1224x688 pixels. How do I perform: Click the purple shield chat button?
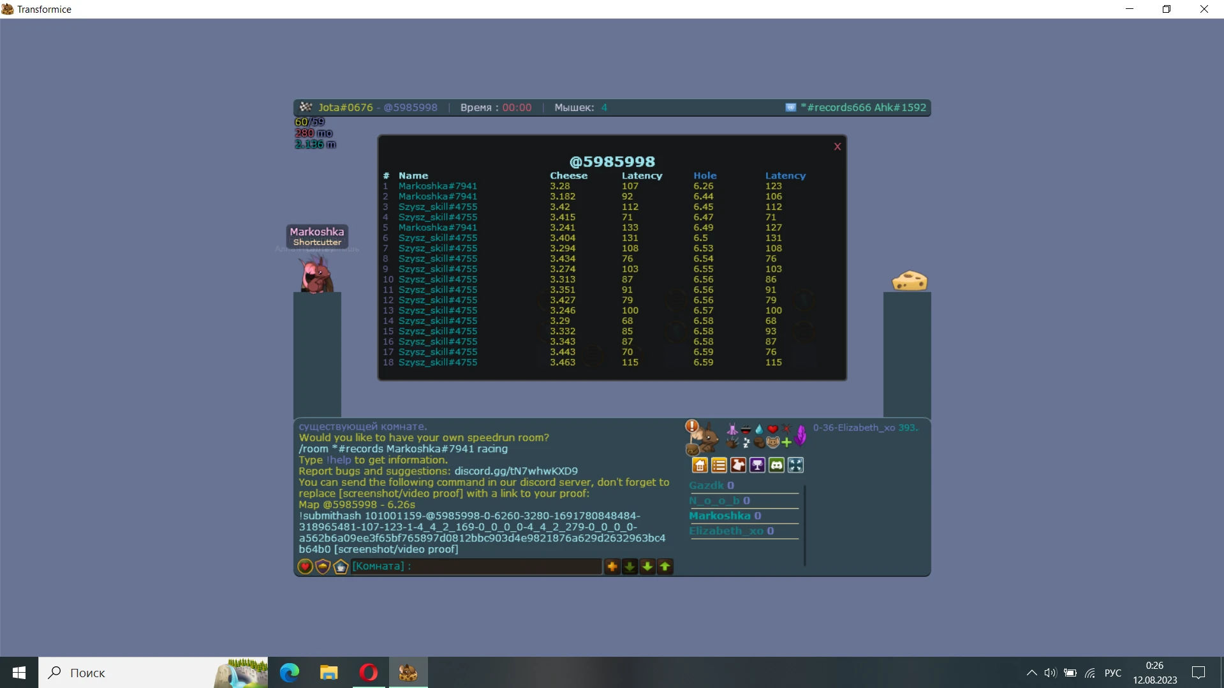(x=323, y=566)
